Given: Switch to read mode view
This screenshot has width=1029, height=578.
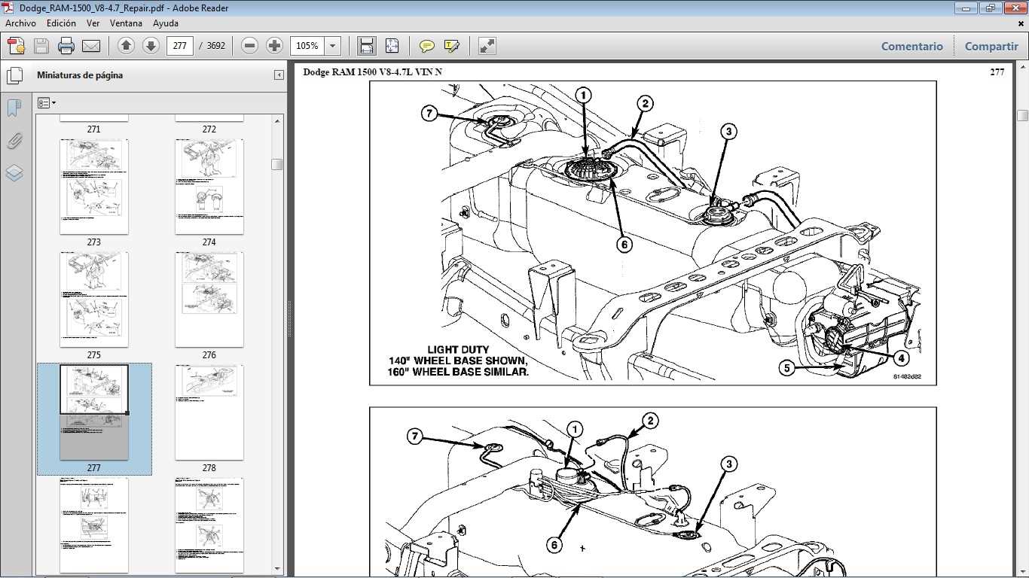Looking at the screenshot, I should (x=487, y=46).
